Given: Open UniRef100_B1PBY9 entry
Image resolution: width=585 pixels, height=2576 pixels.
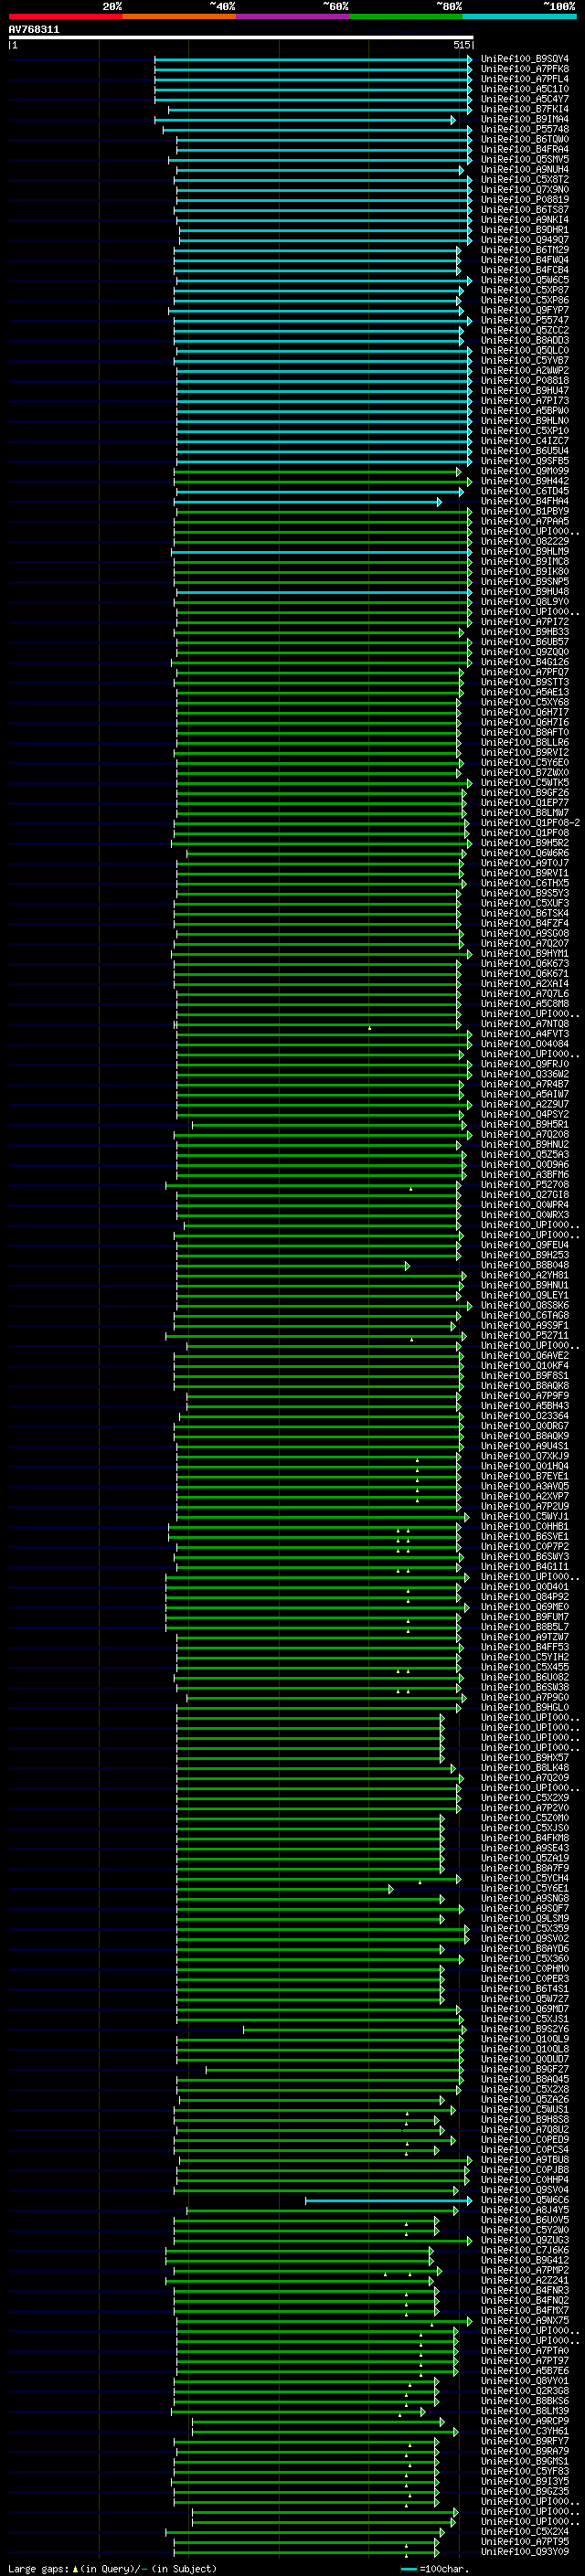Looking at the screenshot, I should [x=524, y=511].
